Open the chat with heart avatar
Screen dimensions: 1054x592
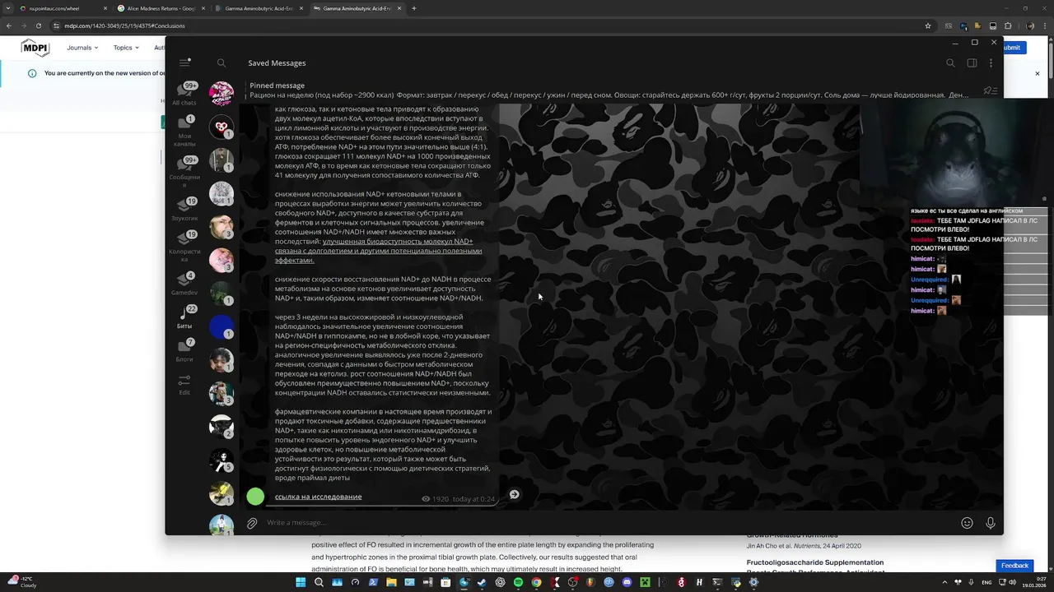click(222, 127)
